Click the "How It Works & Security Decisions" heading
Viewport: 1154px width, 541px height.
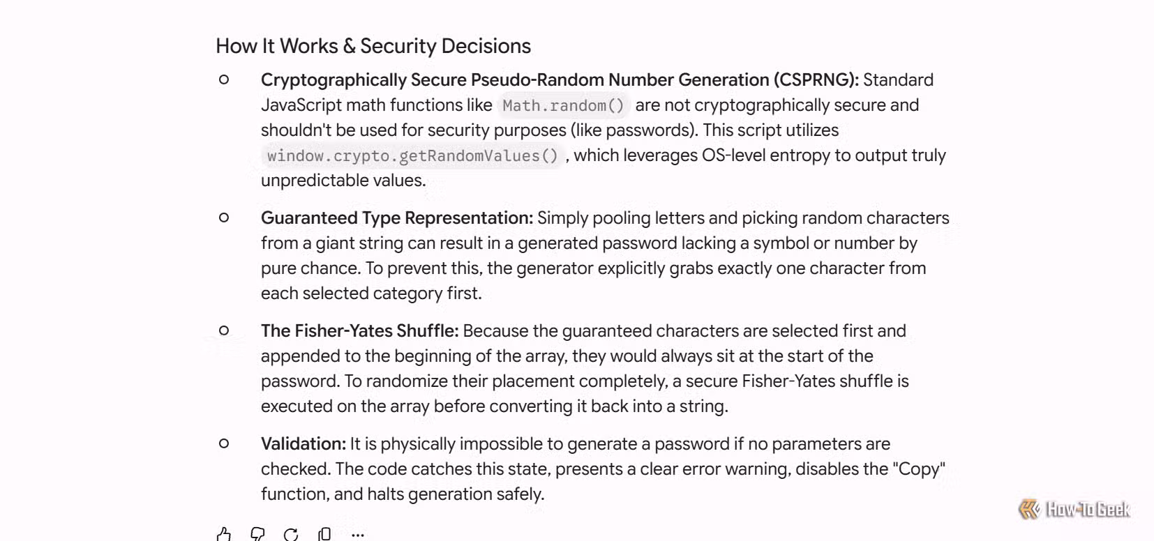point(373,46)
